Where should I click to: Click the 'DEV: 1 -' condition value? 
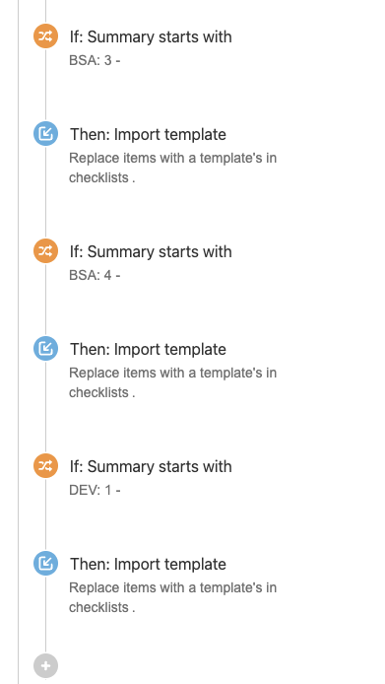[x=95, y=490]
